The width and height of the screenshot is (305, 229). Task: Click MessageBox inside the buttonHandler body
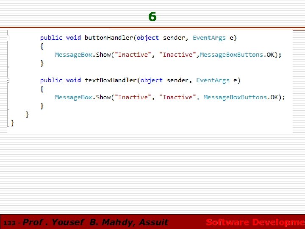point(74,55)
